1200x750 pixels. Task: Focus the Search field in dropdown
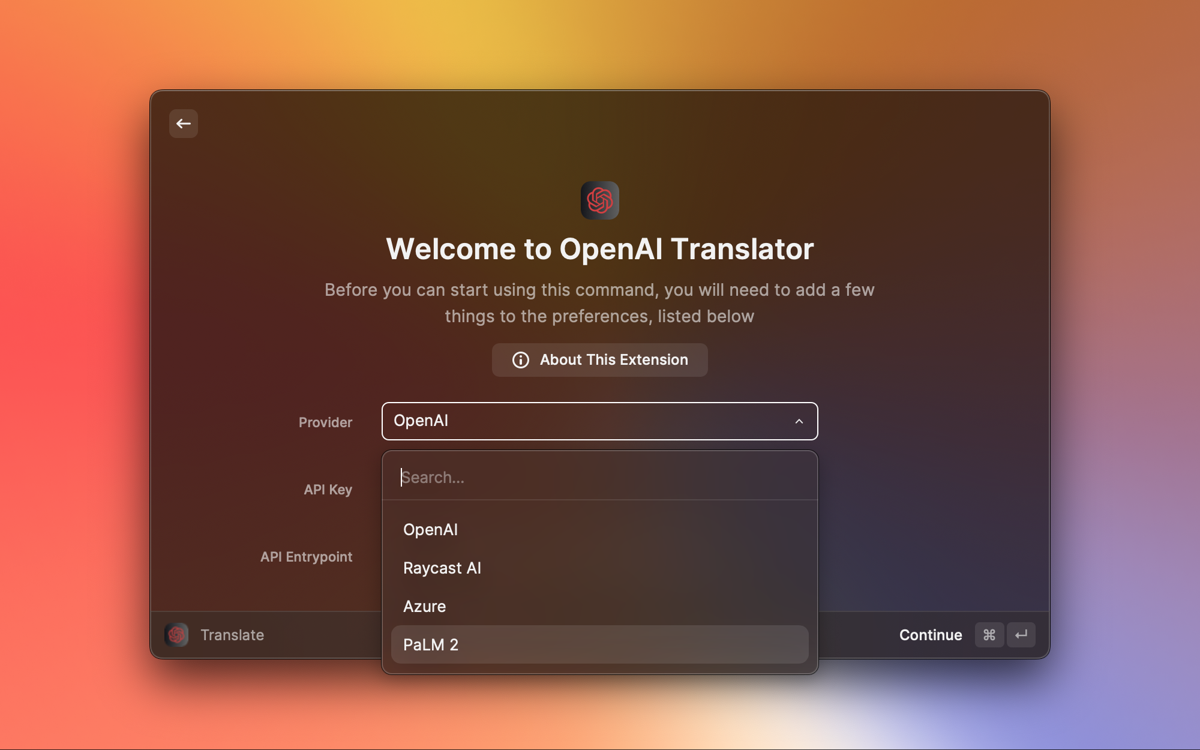pos(600,478)
